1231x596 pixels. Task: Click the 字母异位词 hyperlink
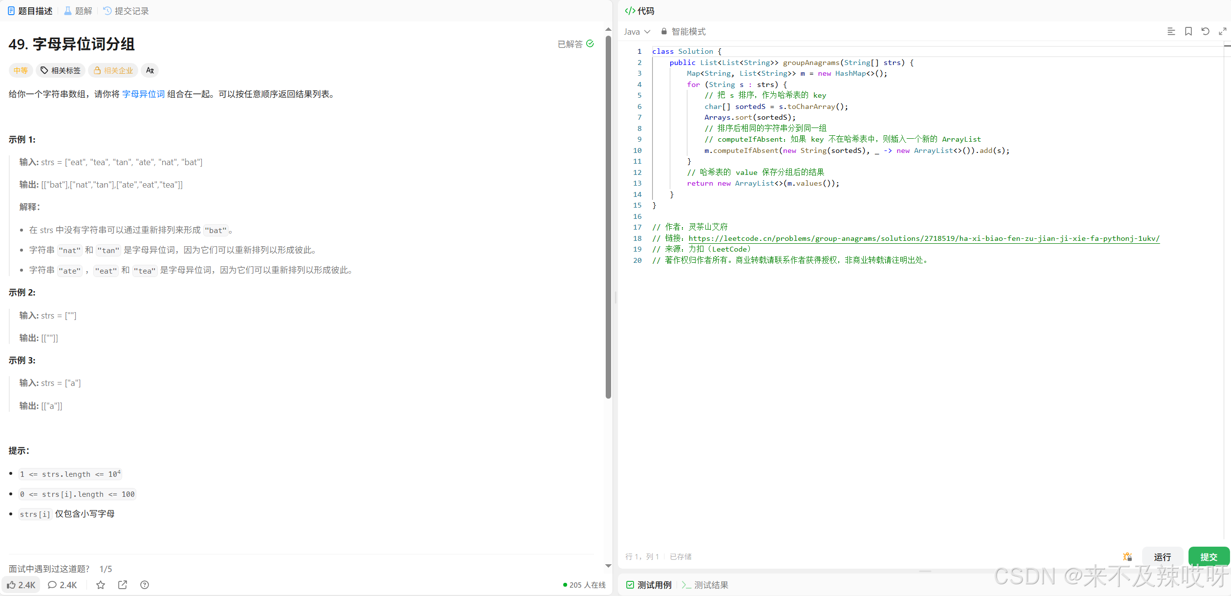pyautogui.click(x=143, y=94)
